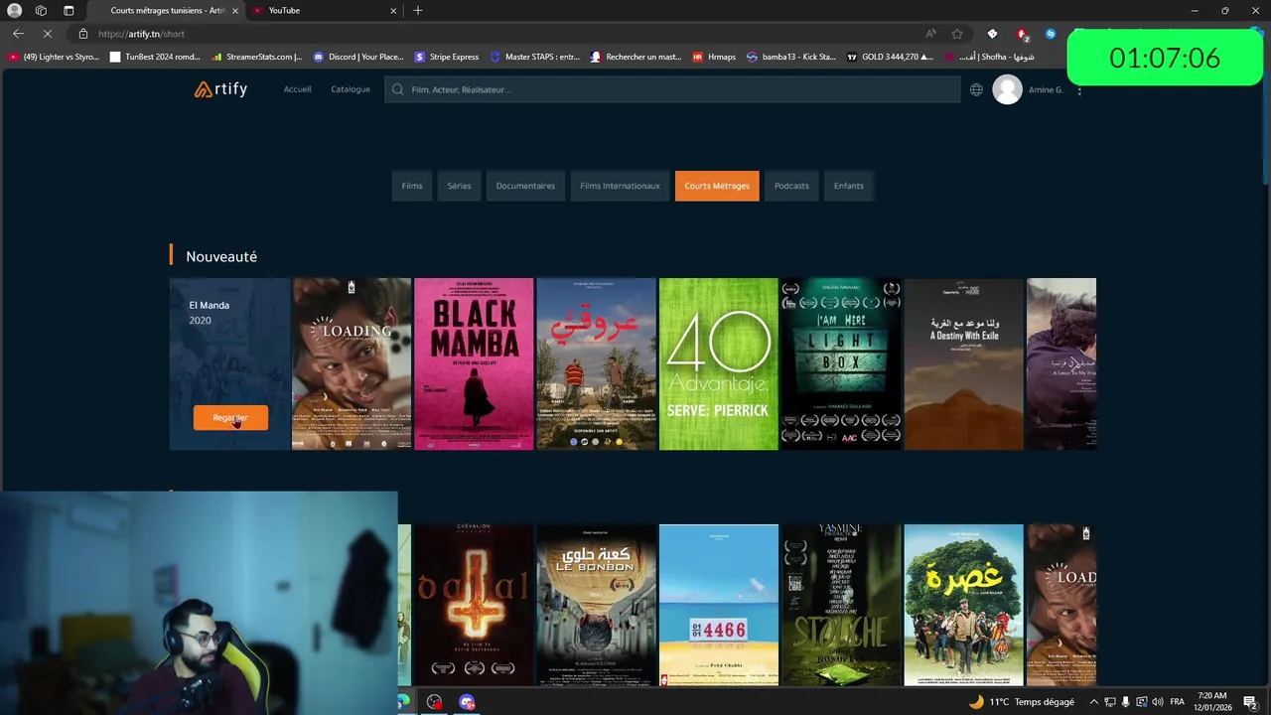This screenshot has width=1271, height=715.
Task: Click the volume speaker tray icon
Action: pyautogui.click(x=1158, y=702)
